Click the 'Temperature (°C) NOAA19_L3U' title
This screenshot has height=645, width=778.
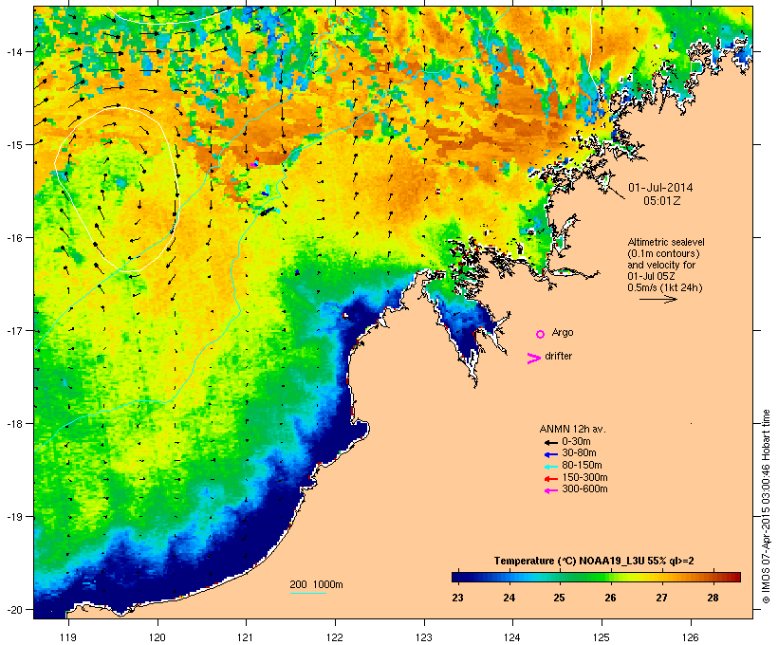tap(571, 561)
